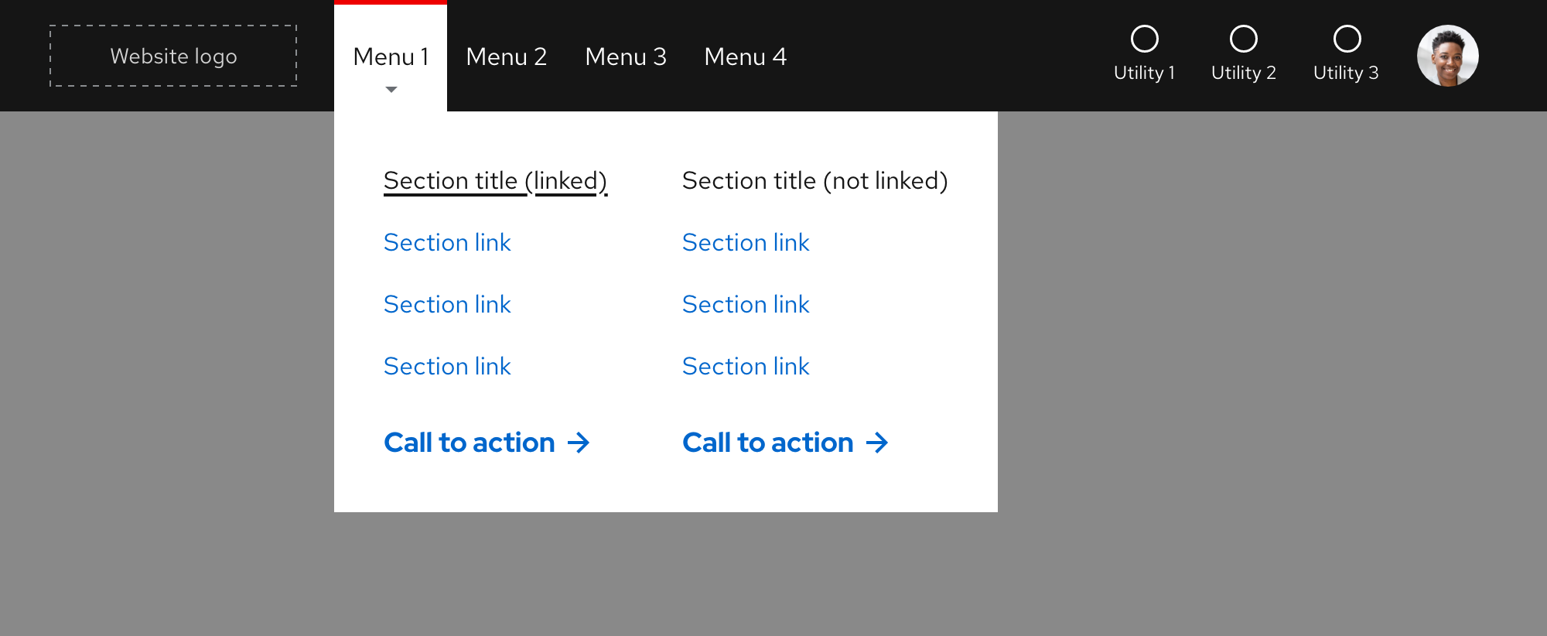The width and height of the screenshot is (1547, 636).
Task: Click the red indicator bar above Menu 1
Action: click(x=391, y=3)
